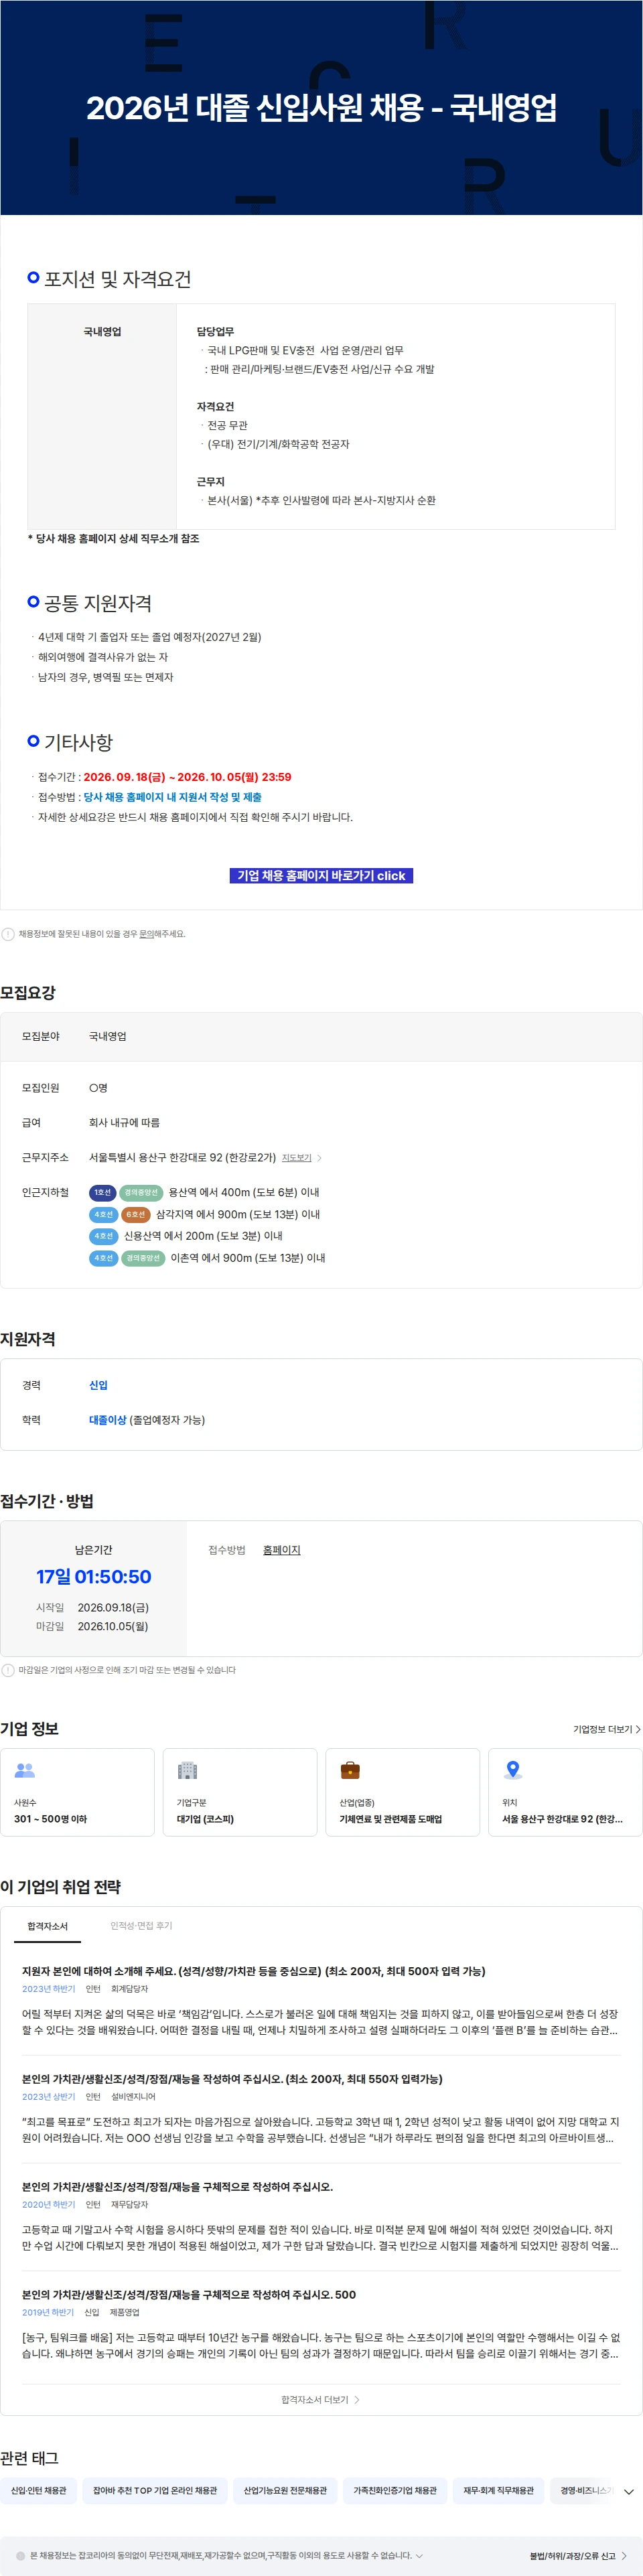
Task: Select the 합격자소서 tab
Action: coord(47,1925)
